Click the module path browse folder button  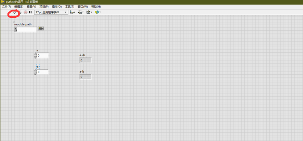tap(41, 28)
